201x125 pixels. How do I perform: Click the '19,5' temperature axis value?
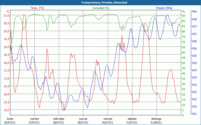[x=7, y=39]
